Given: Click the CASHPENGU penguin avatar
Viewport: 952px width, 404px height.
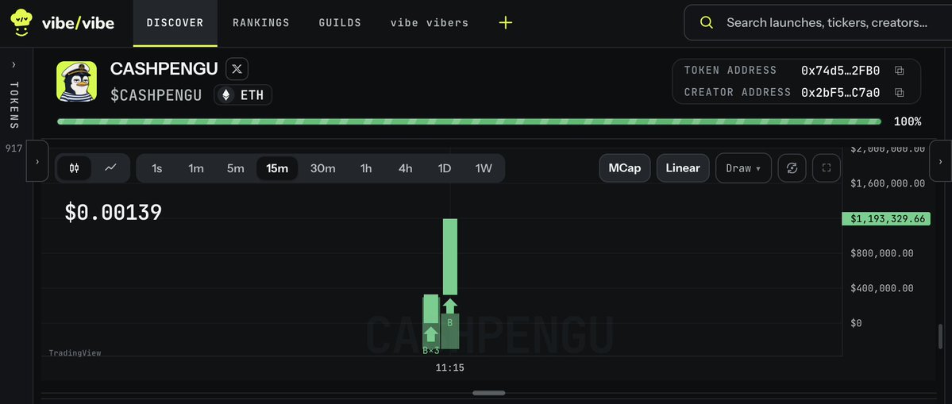Looking at the screenshot, I should pyautogui.click(x=76, y=81).
